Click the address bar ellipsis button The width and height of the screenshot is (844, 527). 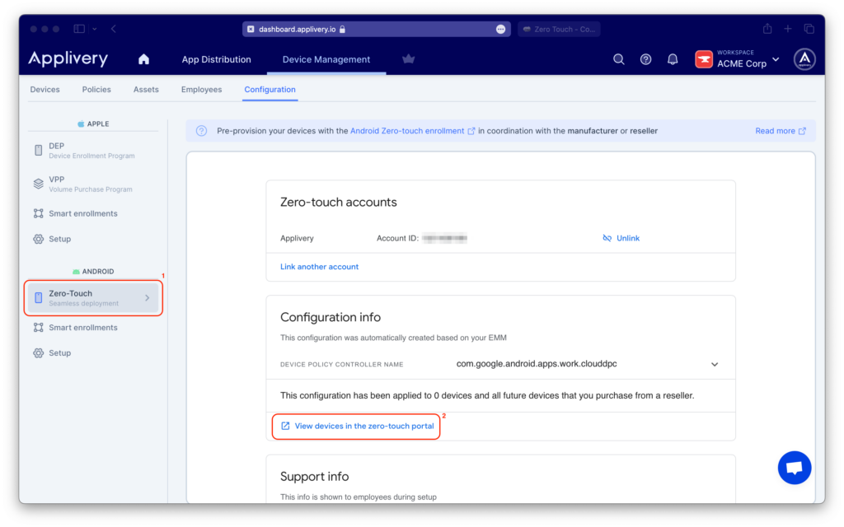point(500,29)
